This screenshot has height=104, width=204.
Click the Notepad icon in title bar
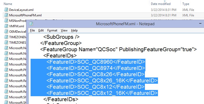31,24
